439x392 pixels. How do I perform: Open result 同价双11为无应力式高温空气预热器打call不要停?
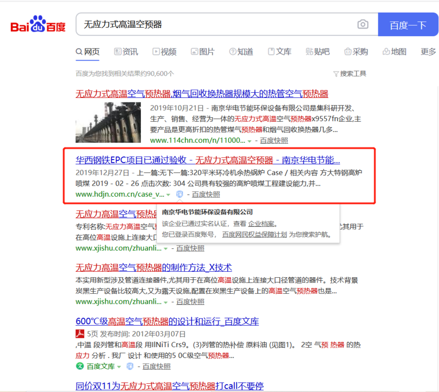pyautogui.click(x=169, y=386)
